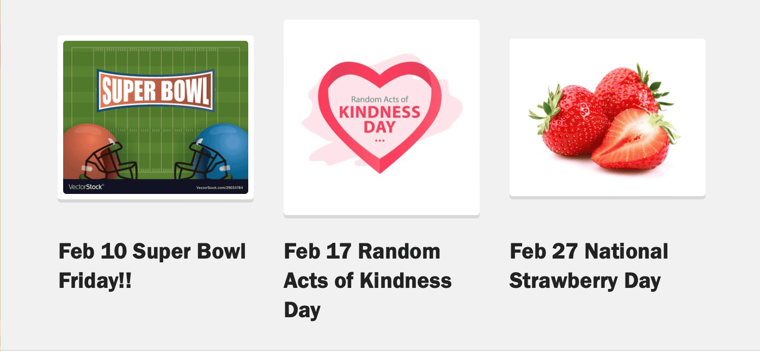Open the Random Acts of Kindness heart thumbnail

tap(381, 117)
